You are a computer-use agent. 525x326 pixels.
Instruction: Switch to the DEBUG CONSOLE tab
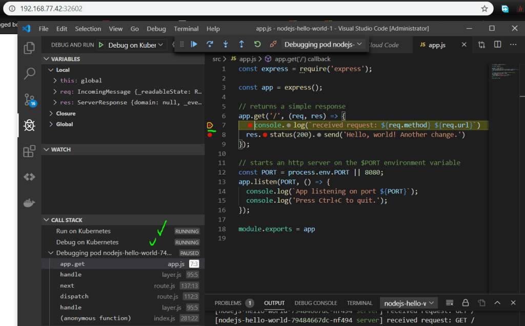(315, 303)
